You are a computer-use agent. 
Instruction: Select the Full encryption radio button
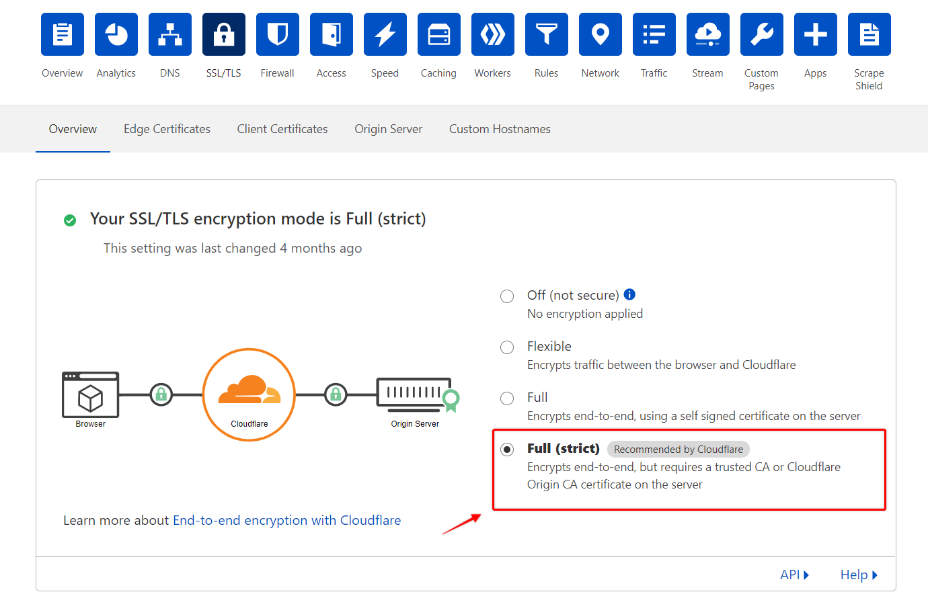(507, 398)
